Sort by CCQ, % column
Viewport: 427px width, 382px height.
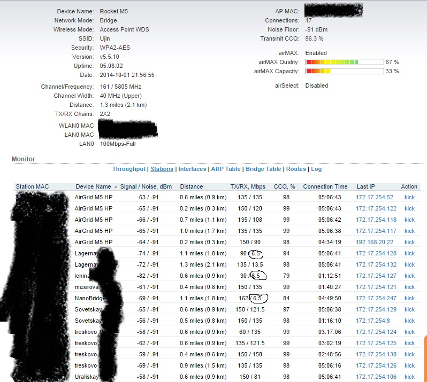284,186
